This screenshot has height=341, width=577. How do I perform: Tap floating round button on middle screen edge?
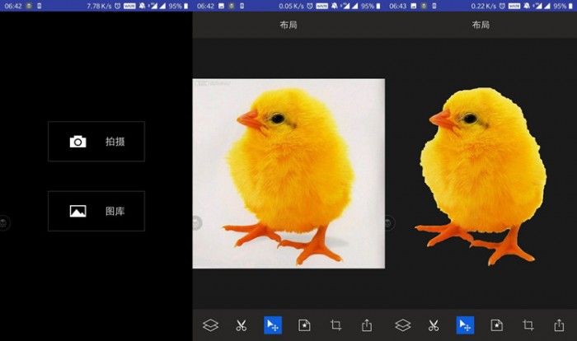coord(197,223)
